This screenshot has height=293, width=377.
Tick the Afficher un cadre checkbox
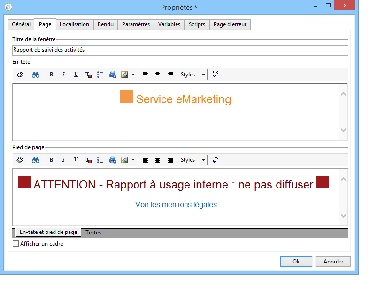15,243
